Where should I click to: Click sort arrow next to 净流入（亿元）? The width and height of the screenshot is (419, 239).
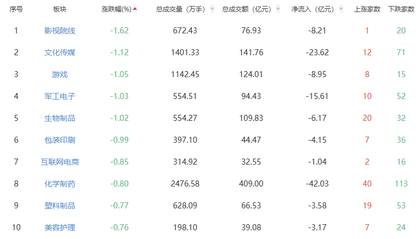click(x=342, y=9)
